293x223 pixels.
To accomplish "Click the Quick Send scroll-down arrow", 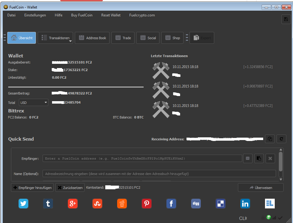I will point(281,179).
